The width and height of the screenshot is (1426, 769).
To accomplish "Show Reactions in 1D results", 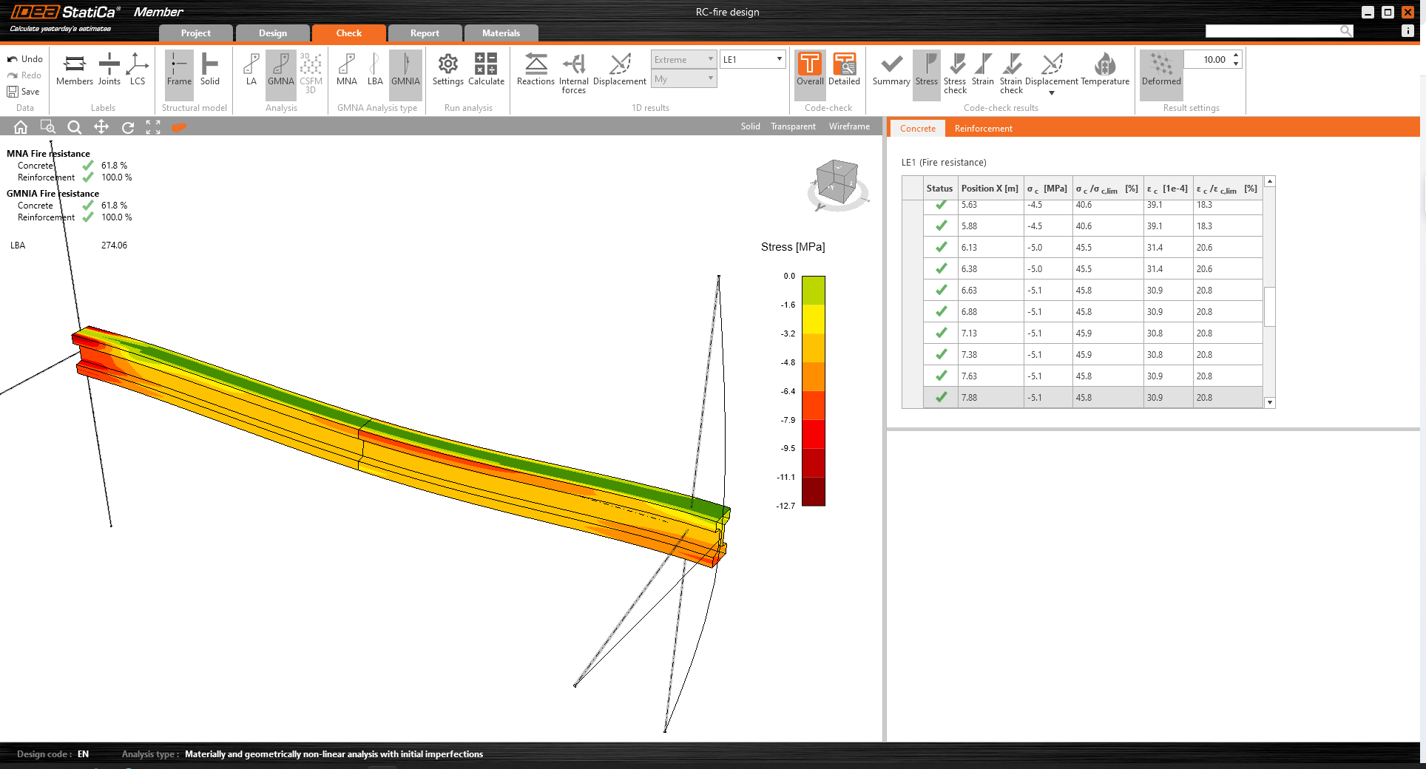I will point(535,70).
